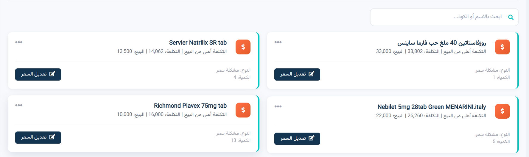
Task: Select the Richmond Plavex 75mg tab title
Action: (190, 106)
